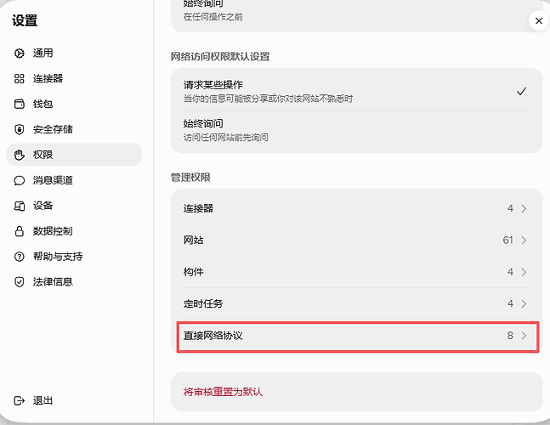Close the settings dialog with X
This screenshot has height=425, width=550.
click(x=539, y=21)
